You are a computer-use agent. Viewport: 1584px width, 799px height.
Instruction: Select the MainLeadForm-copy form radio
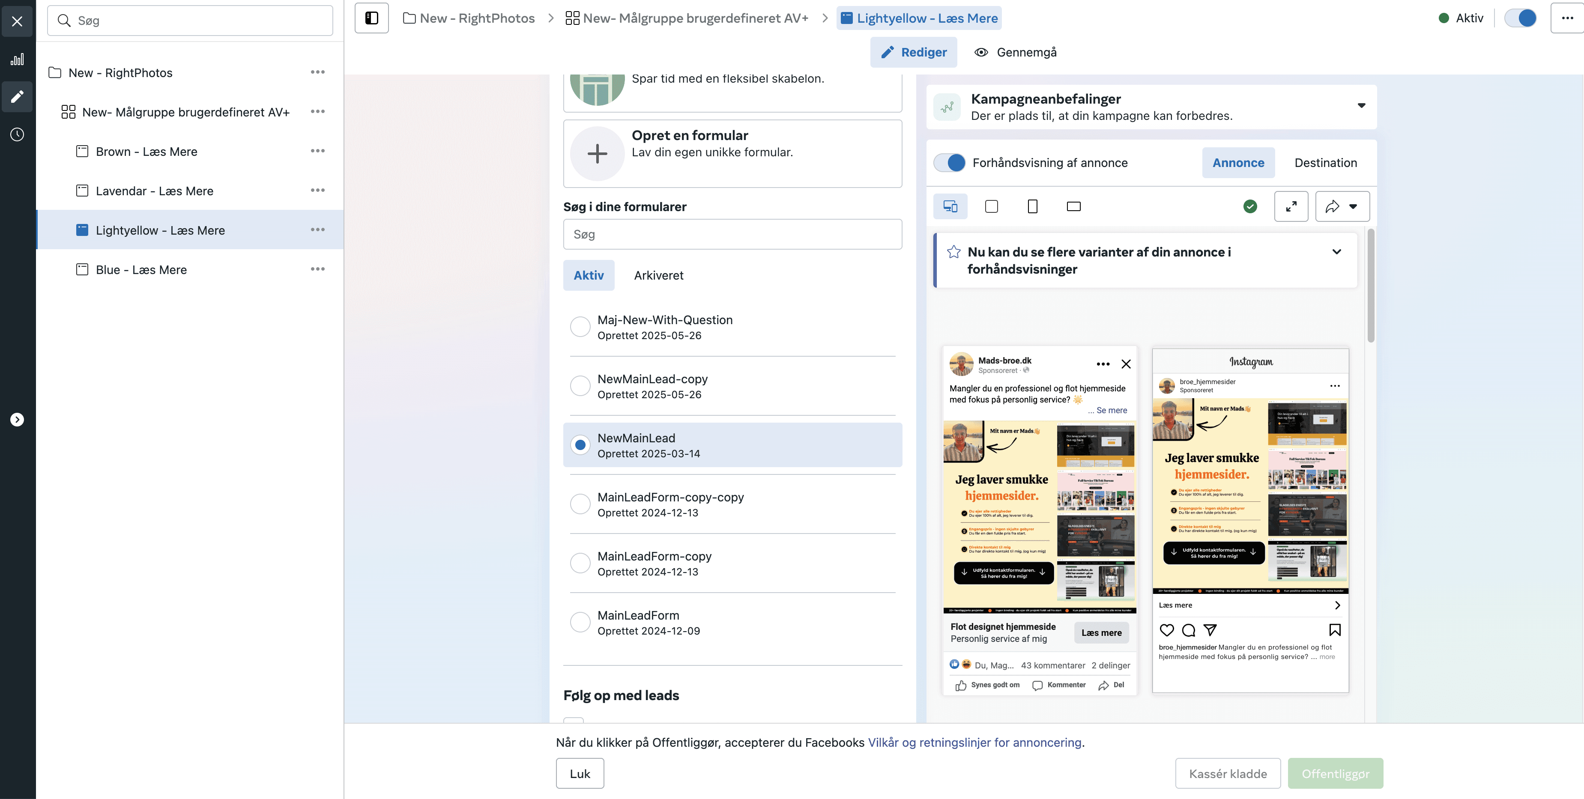coord(580,563)
